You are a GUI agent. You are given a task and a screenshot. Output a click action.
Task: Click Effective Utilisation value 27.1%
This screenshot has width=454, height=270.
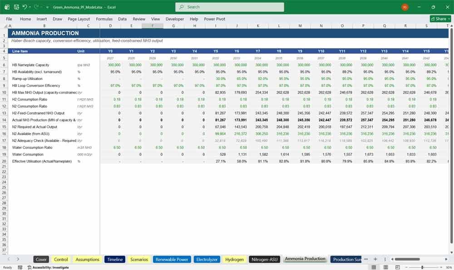pos(220,161)
